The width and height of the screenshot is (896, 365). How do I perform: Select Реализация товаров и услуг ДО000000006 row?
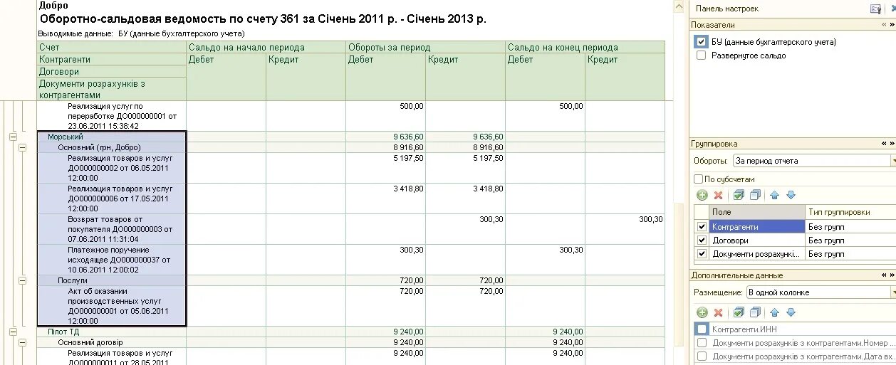click(x=112, y=199)
